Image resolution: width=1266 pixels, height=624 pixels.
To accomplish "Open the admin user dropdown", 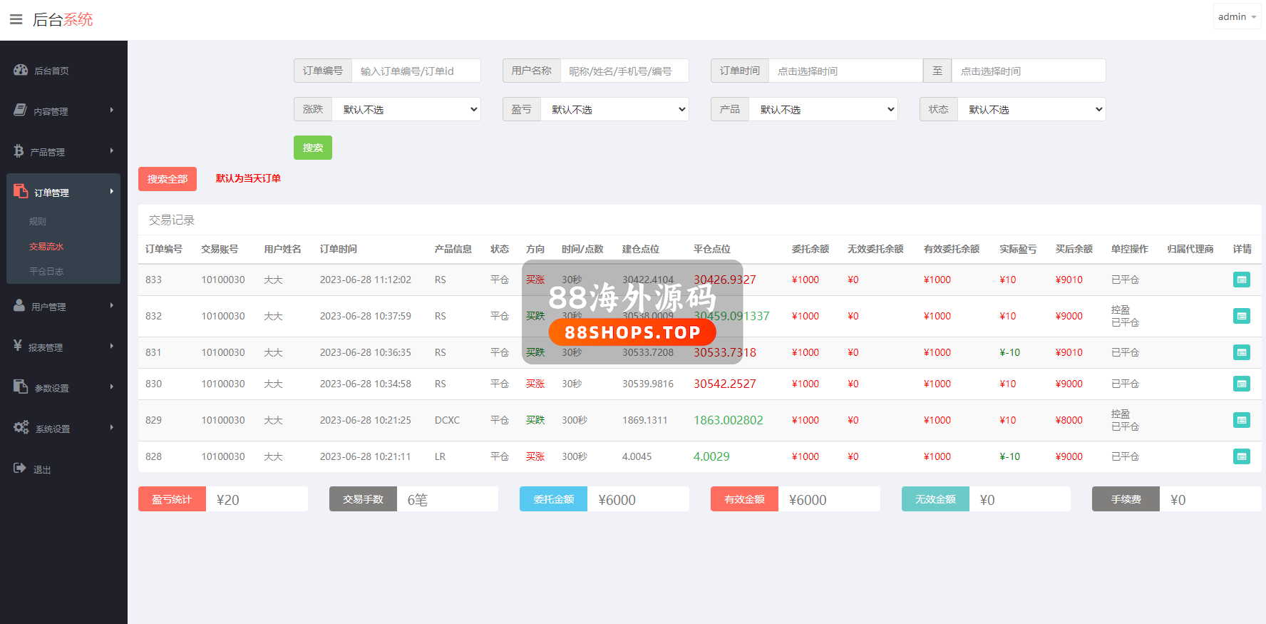I will [x=1236, y=16].
